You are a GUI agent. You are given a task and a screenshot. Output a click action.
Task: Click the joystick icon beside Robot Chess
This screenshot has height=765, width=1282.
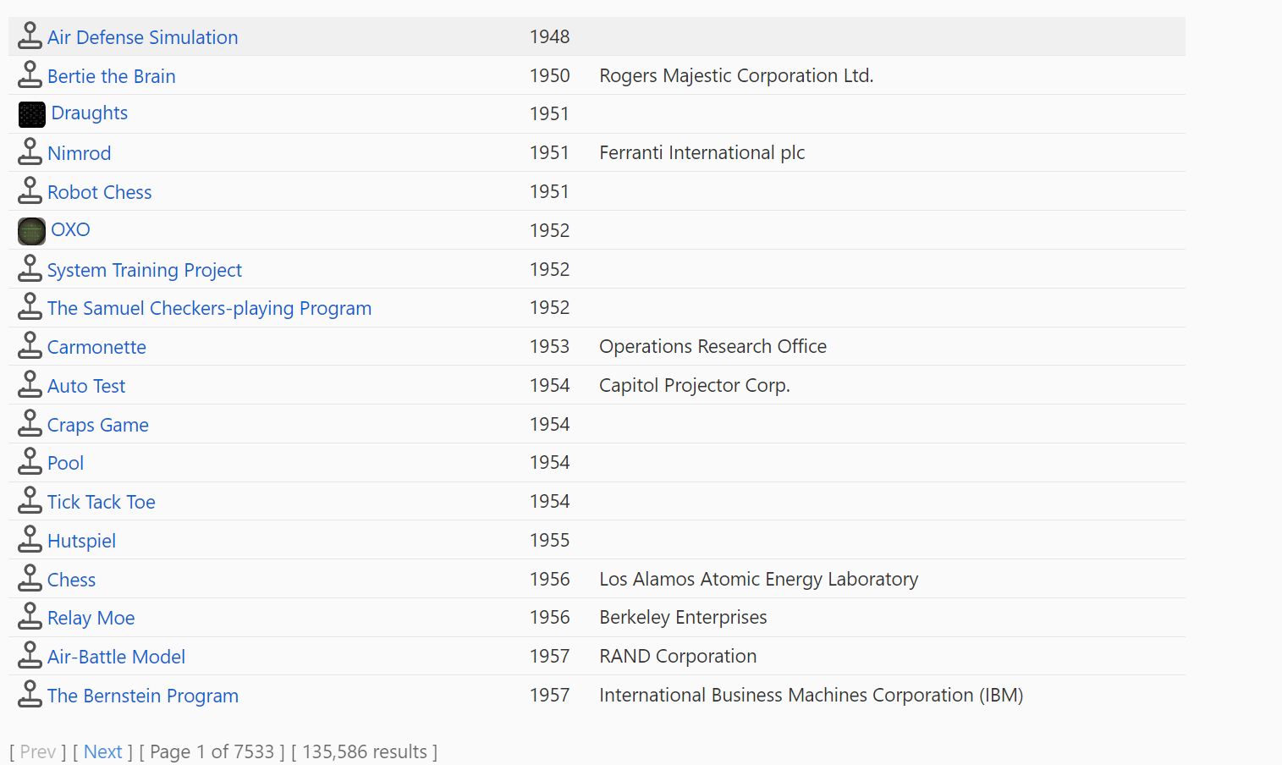point(30,190)
